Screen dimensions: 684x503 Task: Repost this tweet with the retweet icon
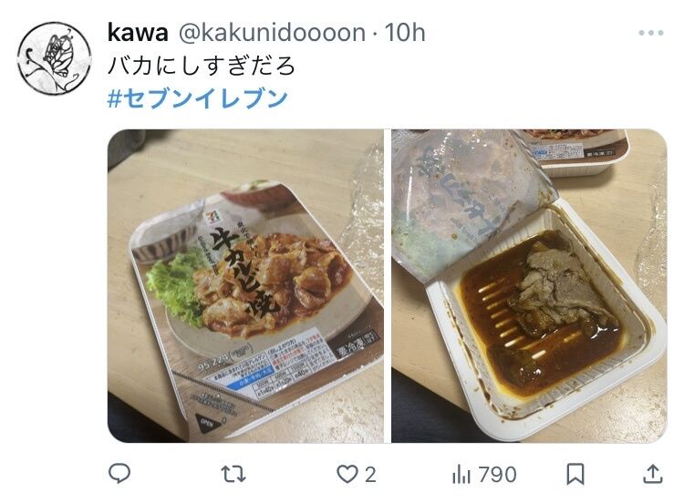click(x=233, y=474)
